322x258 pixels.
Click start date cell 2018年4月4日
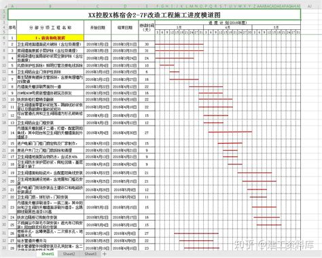point(98,132)
